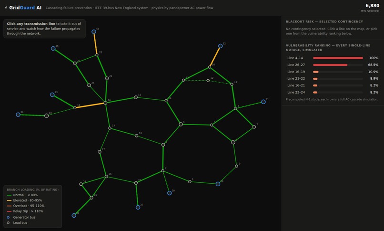Screen dimensions: 384x231
Task: Click the line from bus 29 to 38
Action: (82, 207)
